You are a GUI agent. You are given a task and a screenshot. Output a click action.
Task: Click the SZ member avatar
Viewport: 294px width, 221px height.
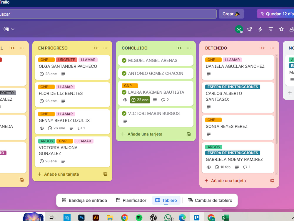tap(239, 29)
